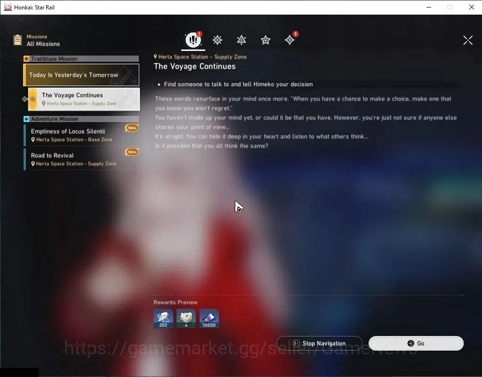482x377 pixels.
Task: Click the Missions clipboard icon
Action: pos(17,40)
